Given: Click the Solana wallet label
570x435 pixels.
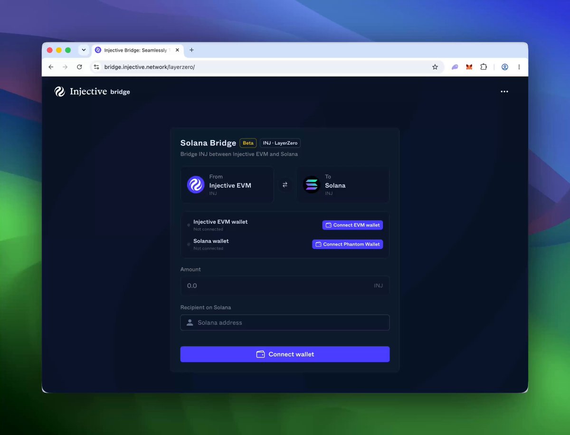Looking at the screenshot, I should (211, 241).
